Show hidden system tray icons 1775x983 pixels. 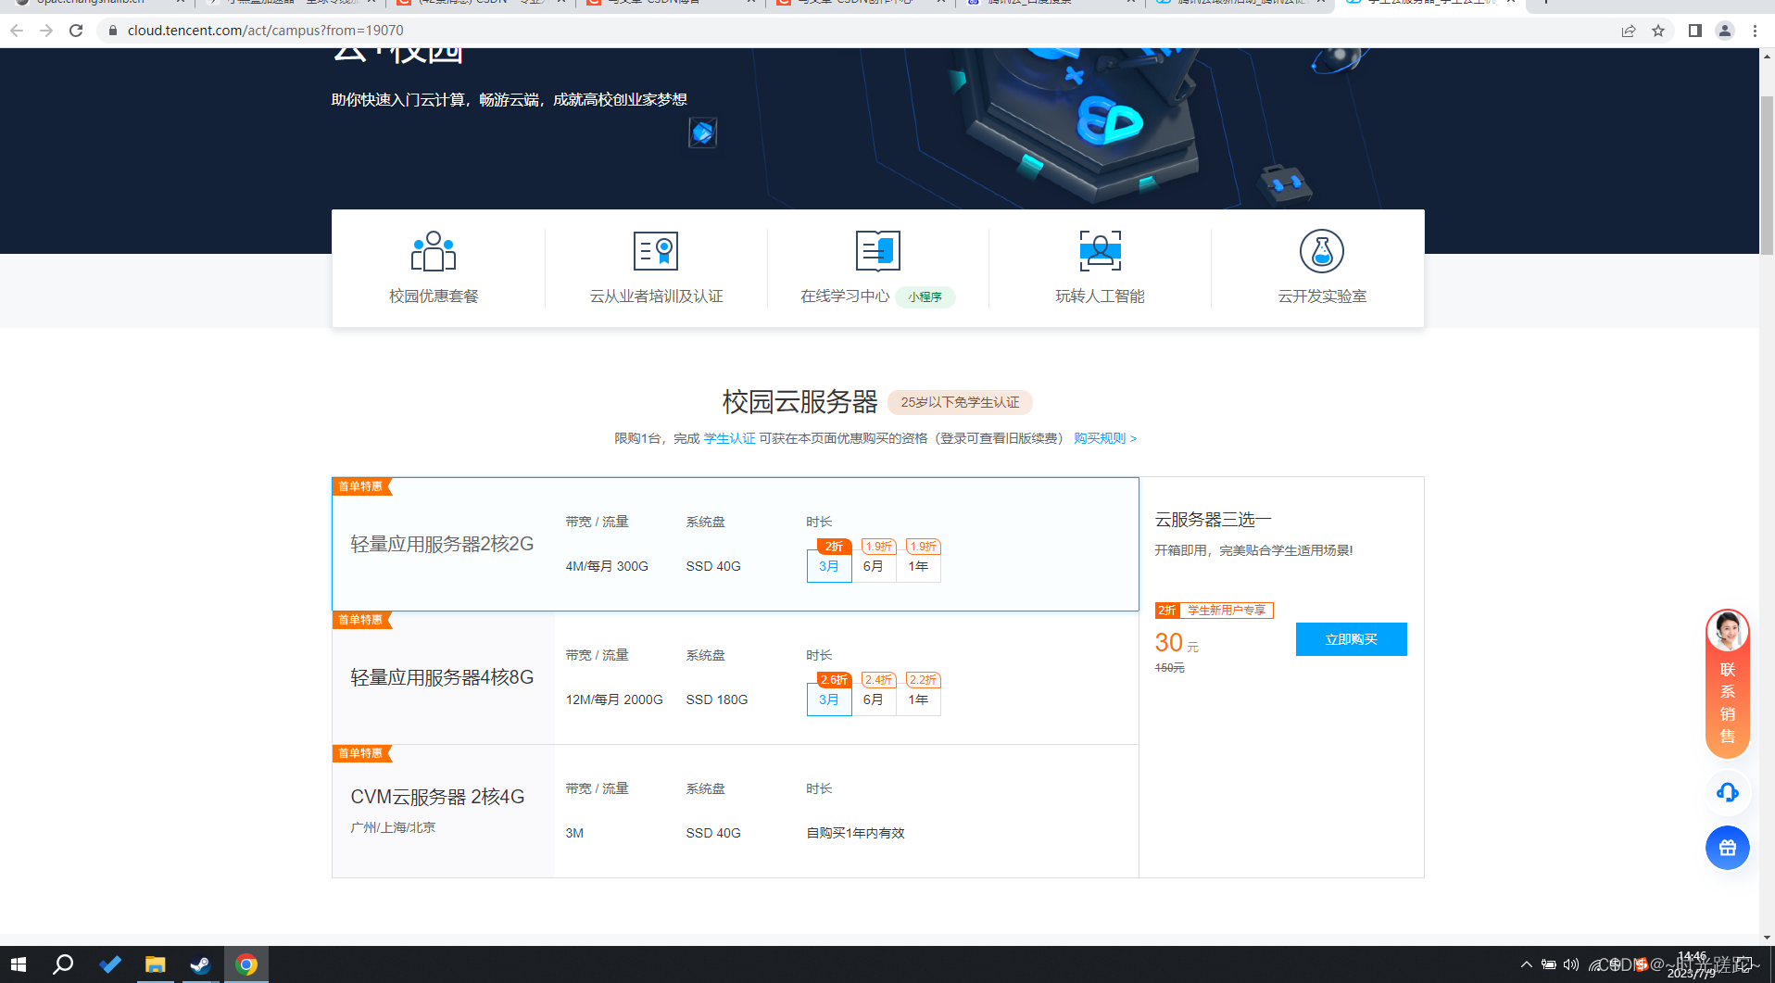(x=1527, y=964)
